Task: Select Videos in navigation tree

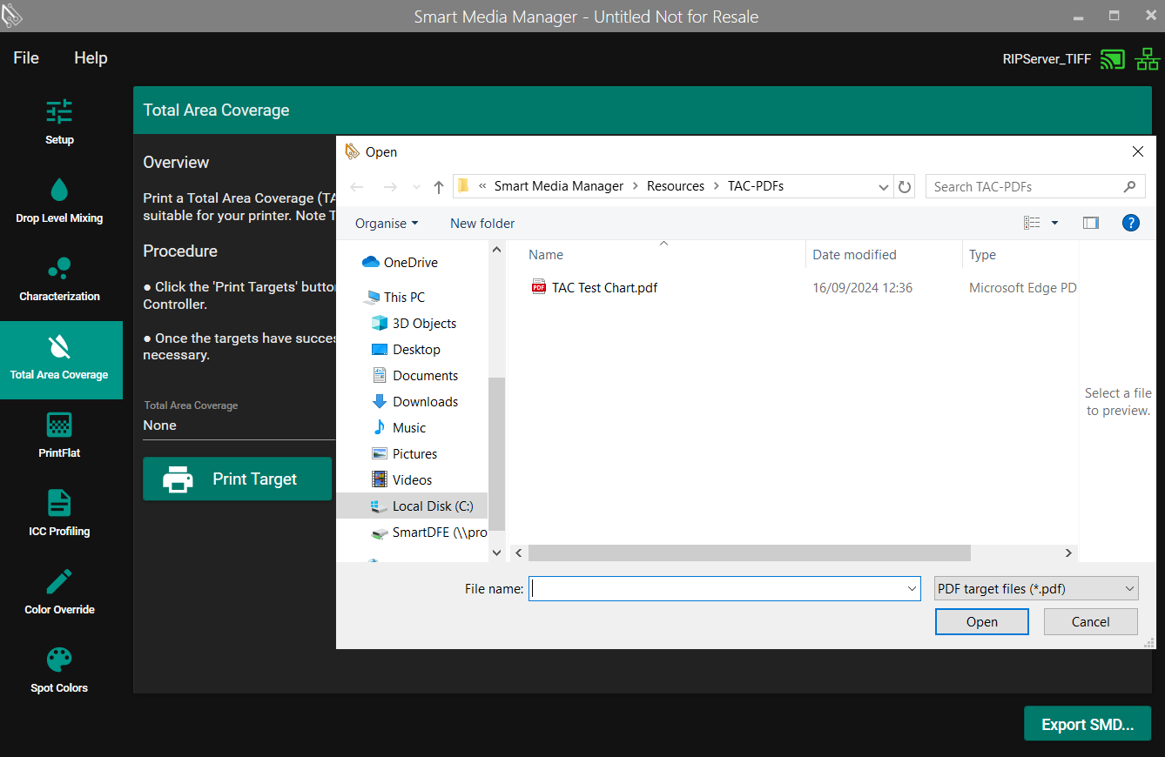Action: point(402,479)
